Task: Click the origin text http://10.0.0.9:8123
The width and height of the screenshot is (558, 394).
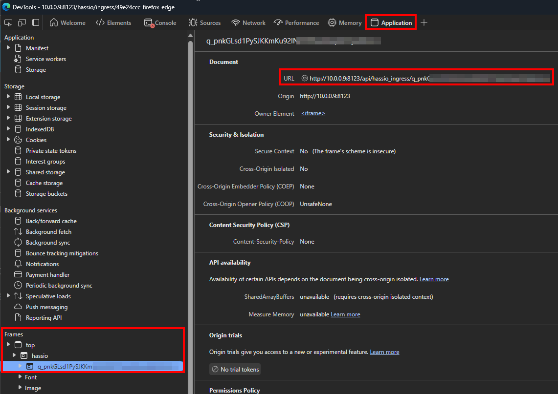Action: pos(325,96)
